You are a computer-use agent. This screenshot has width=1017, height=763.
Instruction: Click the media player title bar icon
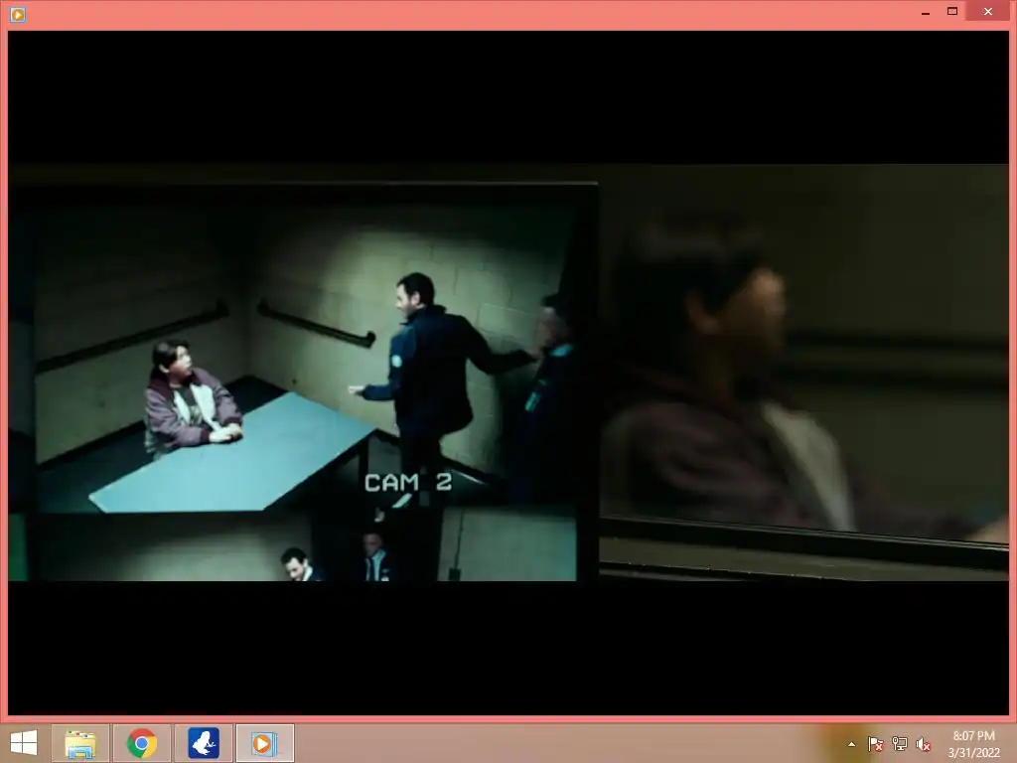point(18,14)
